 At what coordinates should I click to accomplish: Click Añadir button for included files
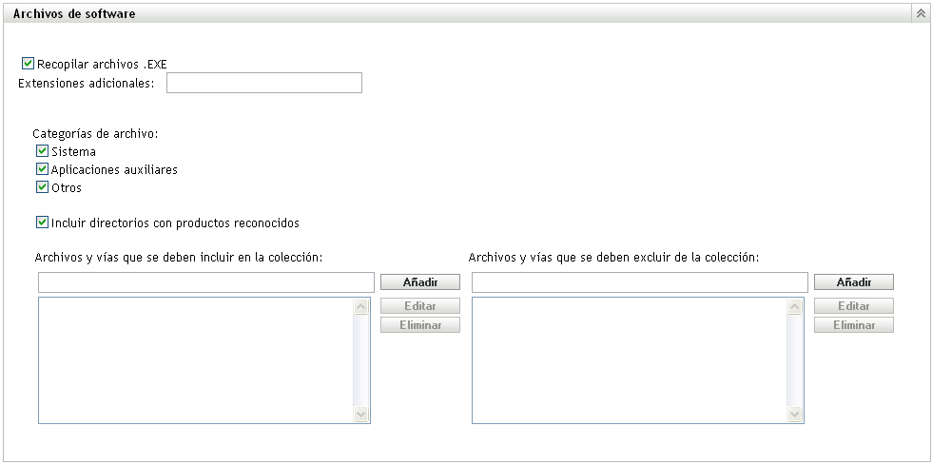(x=420, y=282)
